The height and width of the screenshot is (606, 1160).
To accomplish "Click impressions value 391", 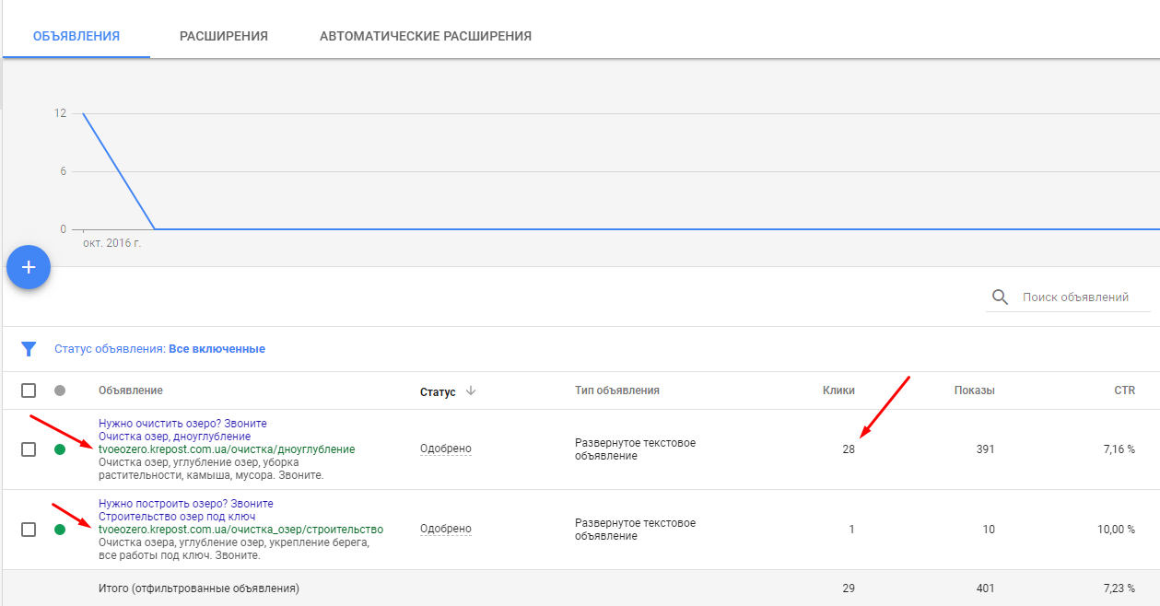I will coord(985,449).
